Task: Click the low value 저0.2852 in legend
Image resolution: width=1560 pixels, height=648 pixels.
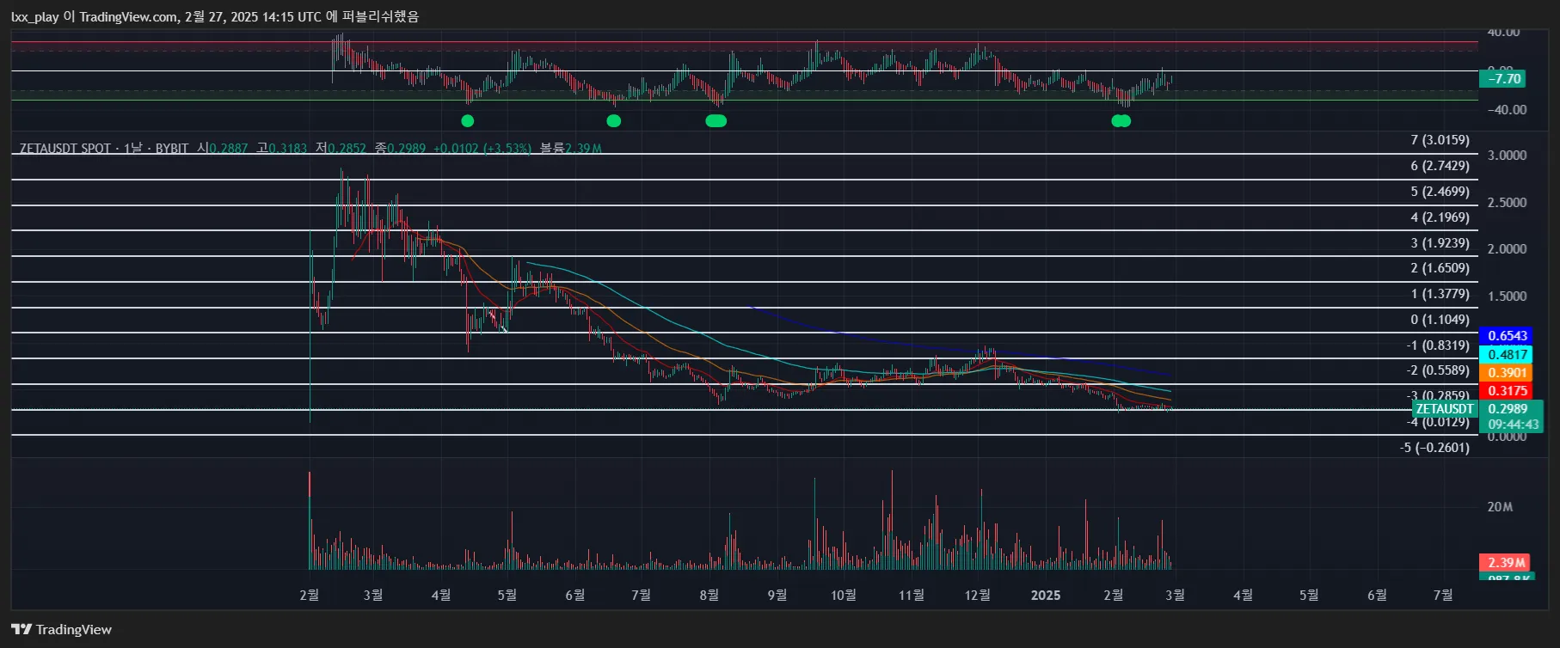Action: tap(341, 148)
